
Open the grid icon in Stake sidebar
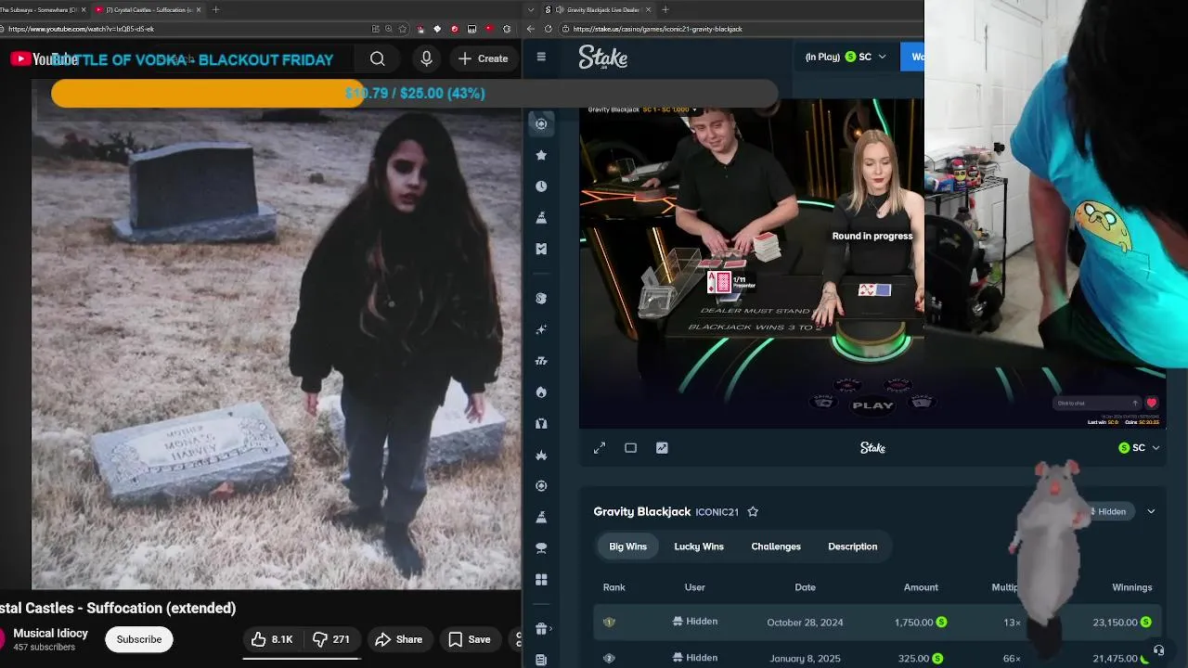pyautogui.click(x=541, y=580)
